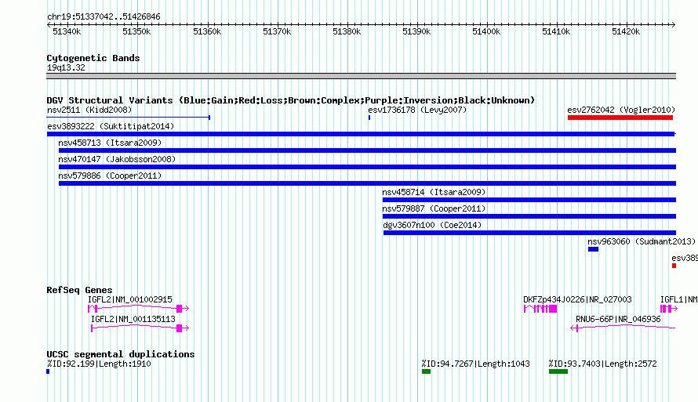The image size is (698, 402).
Task: Click the 51340k ruler tick label
Action: (67, 31)
